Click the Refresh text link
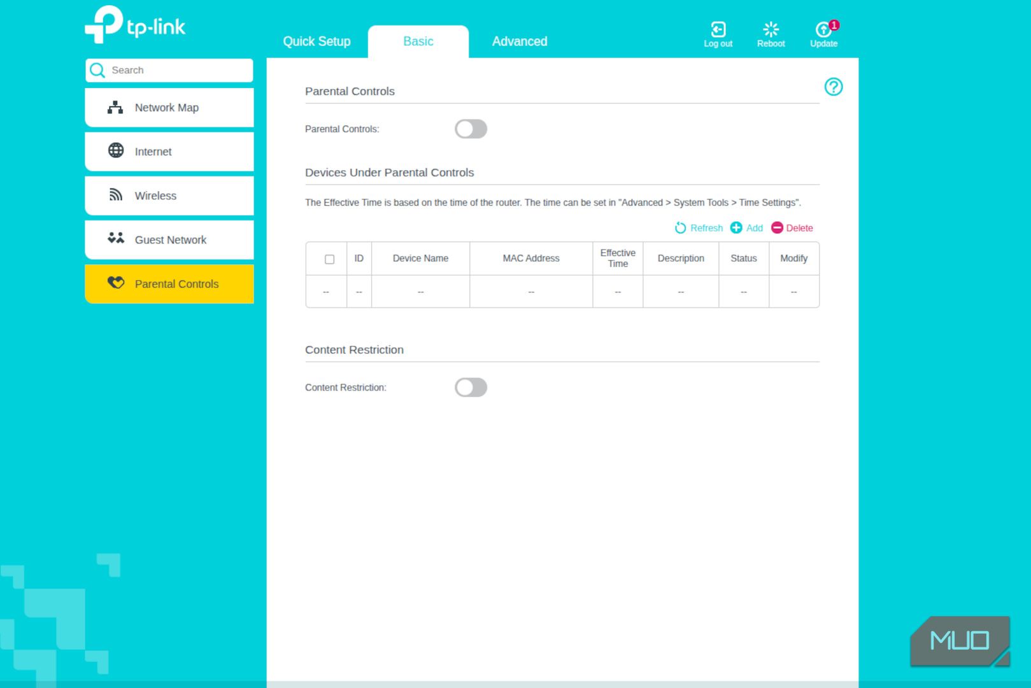 (x=707, y=228)
